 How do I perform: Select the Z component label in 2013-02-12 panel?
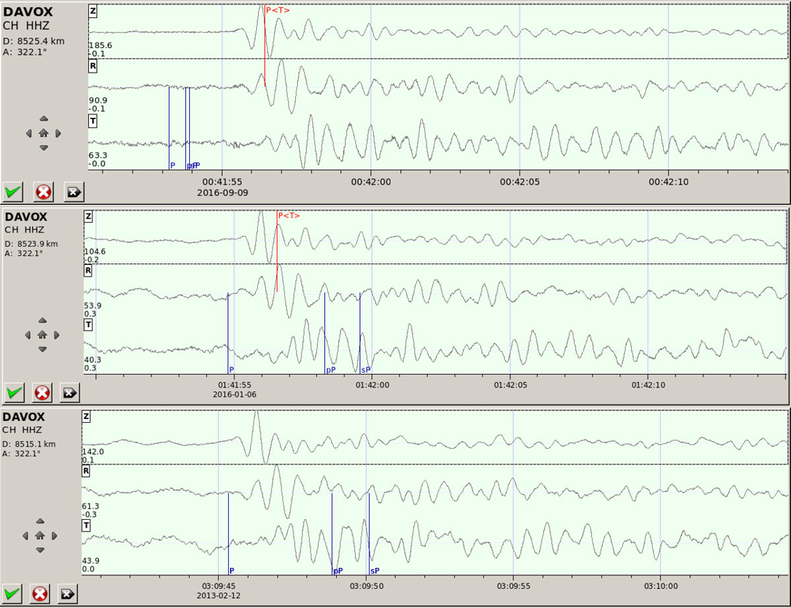coord(86,416)
